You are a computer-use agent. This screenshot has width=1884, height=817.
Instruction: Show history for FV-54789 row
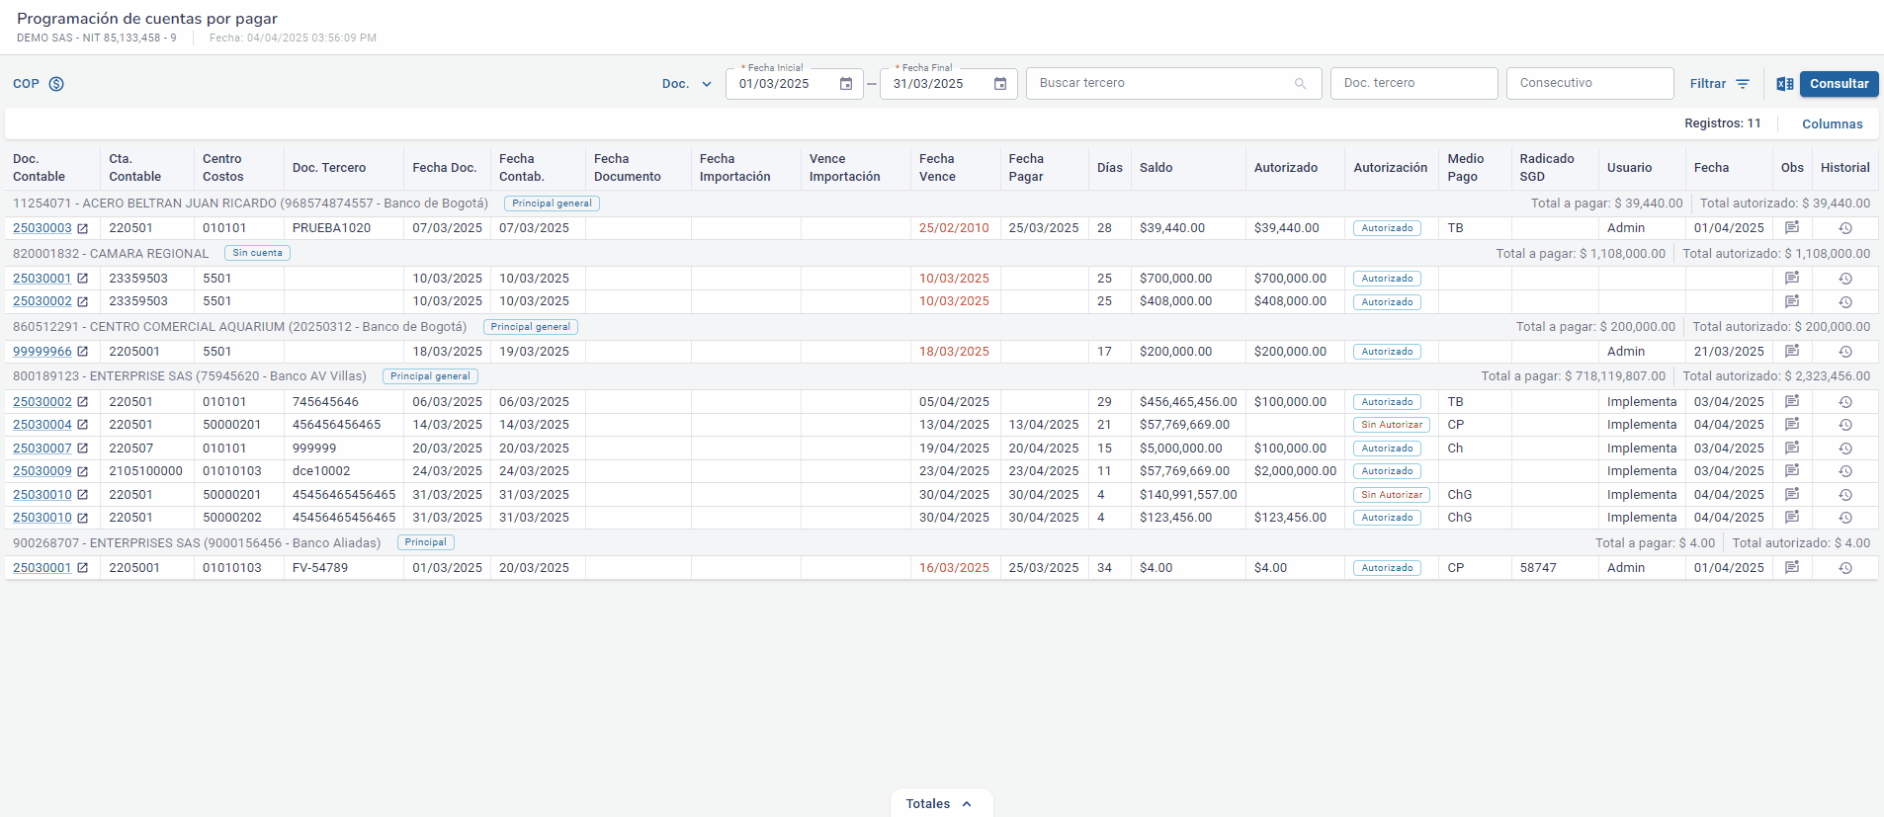pos(1845,568)
